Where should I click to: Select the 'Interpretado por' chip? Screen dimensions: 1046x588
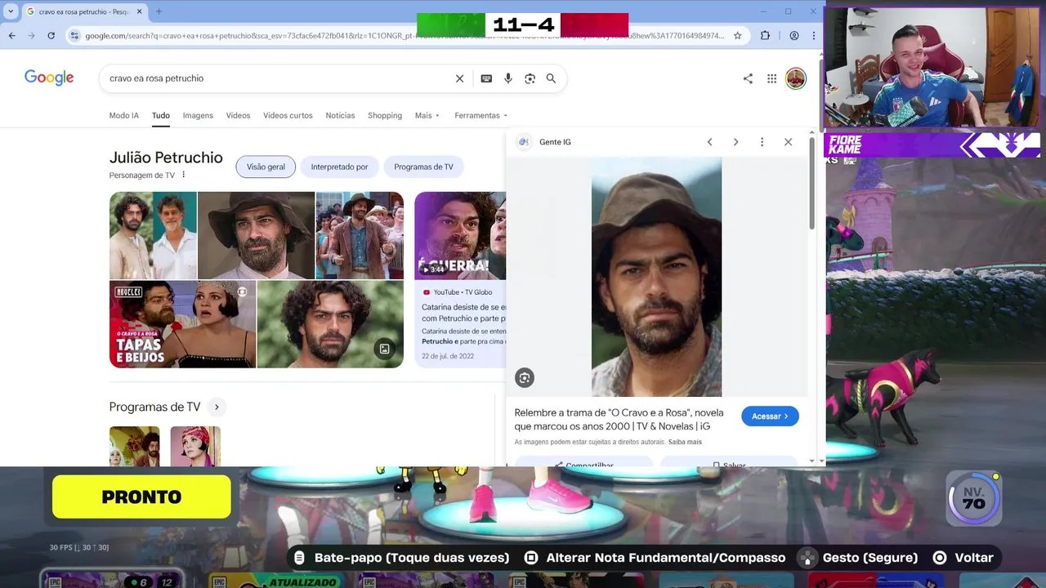point(339,167)
